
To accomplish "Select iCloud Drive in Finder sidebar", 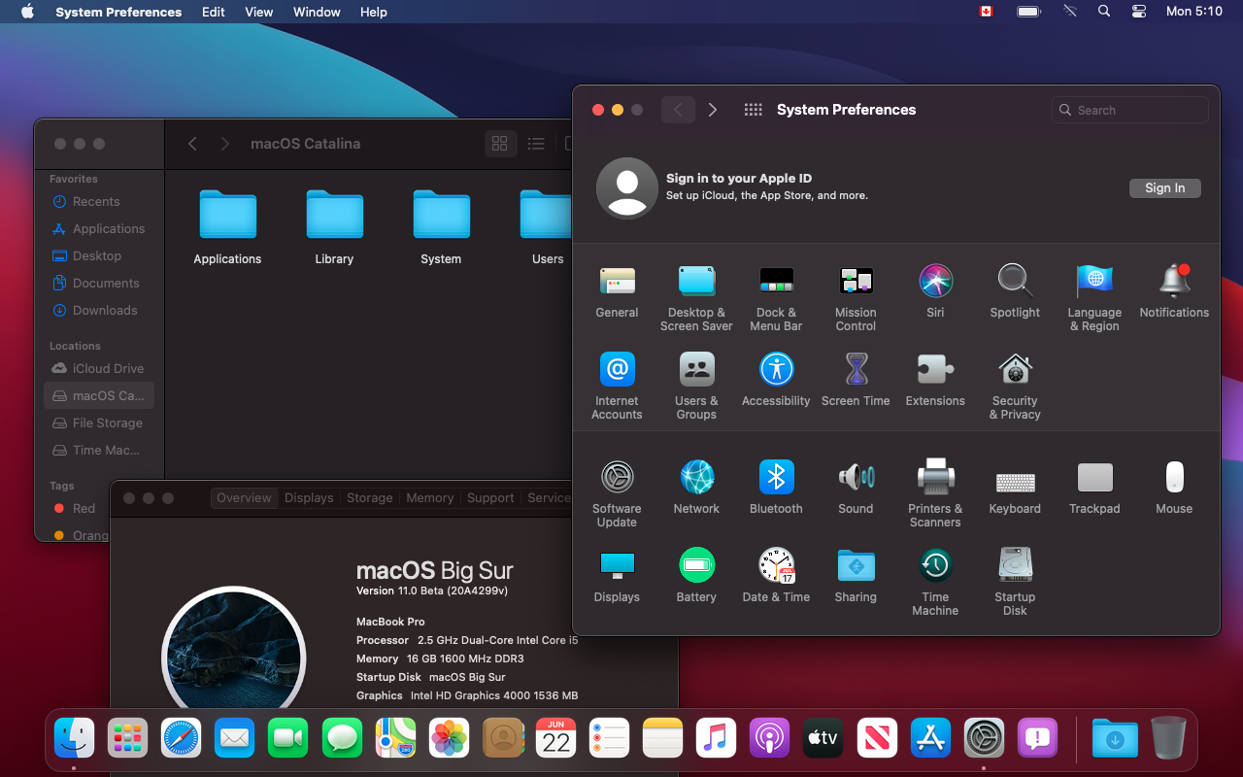I will coord(99,368).
